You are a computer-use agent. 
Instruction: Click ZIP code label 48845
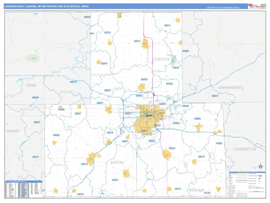pyautogui.click(x=87, y=17)
